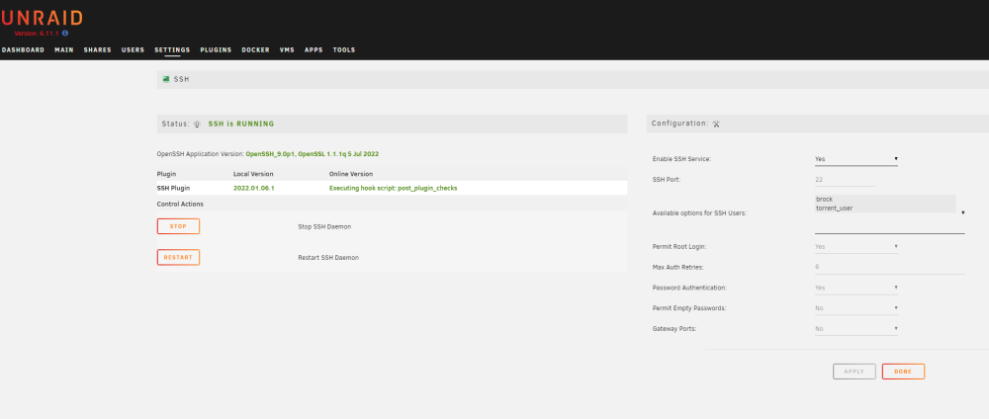Open Permit Empty Passwords dropdown
This screenshot has width=989, height=419.
(x=855, y=308)
